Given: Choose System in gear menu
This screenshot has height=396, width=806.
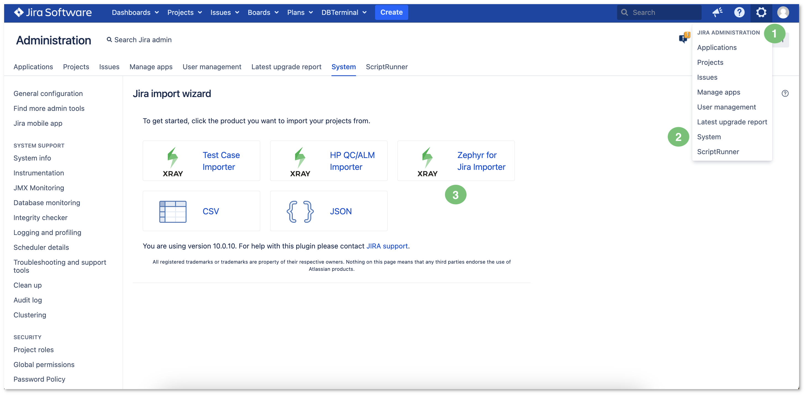Looking at the screenshot, I should (709, 137).
